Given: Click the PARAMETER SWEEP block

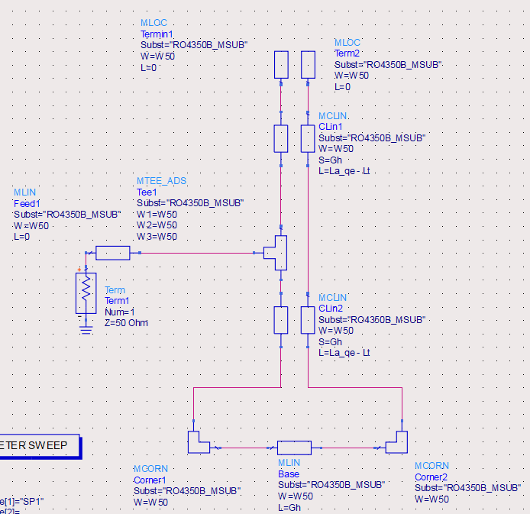Looking at the screenshot, I should pyautogui.click(x=40, y=446).
